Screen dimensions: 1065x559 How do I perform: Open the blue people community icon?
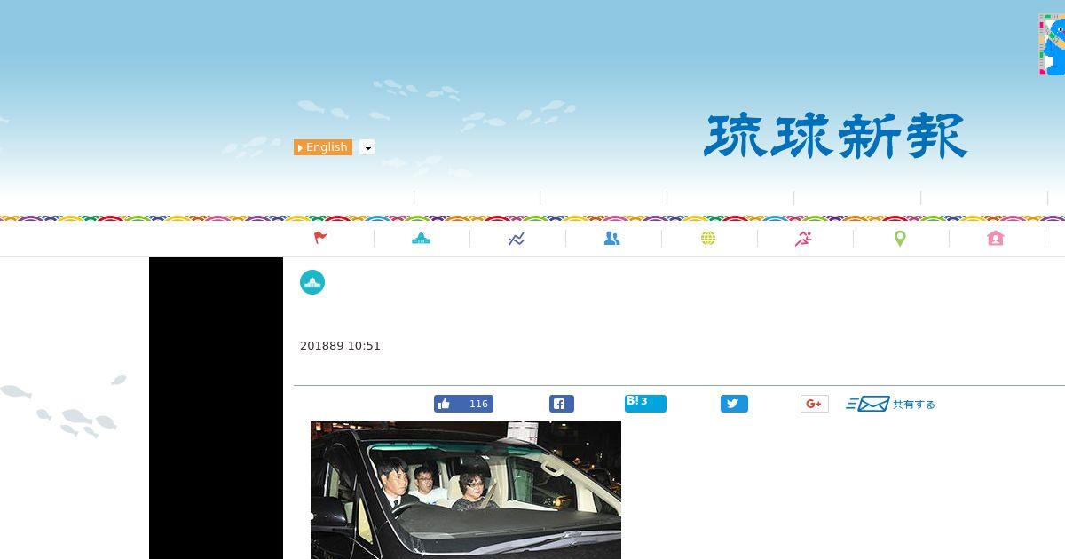click(612, 238)
